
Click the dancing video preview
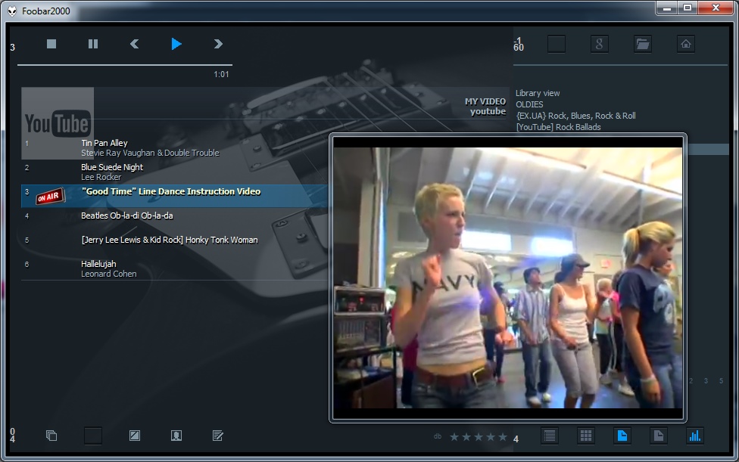(508, 278)
